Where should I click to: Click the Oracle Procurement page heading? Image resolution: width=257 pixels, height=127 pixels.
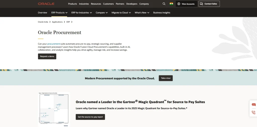click(x=59, y=32)
